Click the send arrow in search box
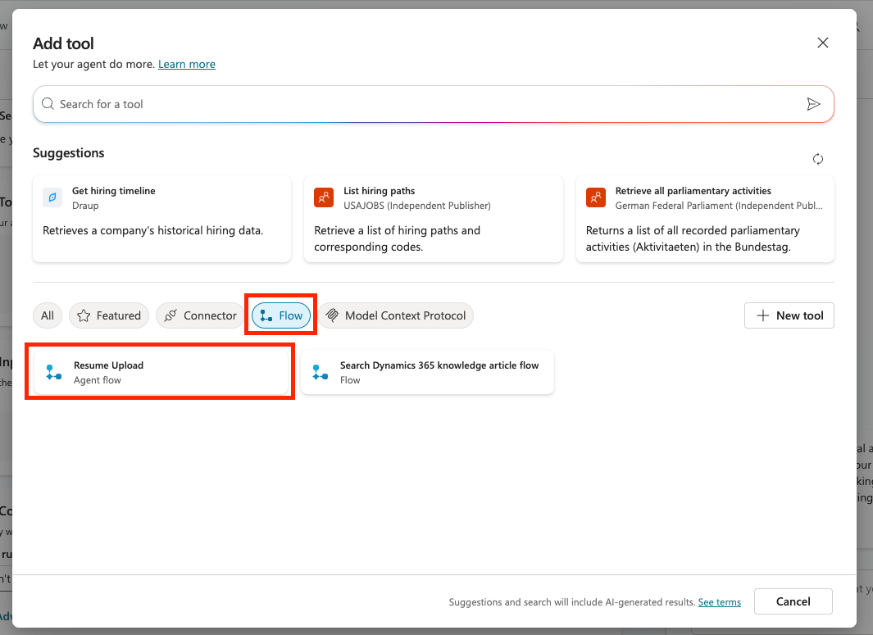The width and height of the screenshot is (873, 635). pyautogui.click(x=813, y=104)
